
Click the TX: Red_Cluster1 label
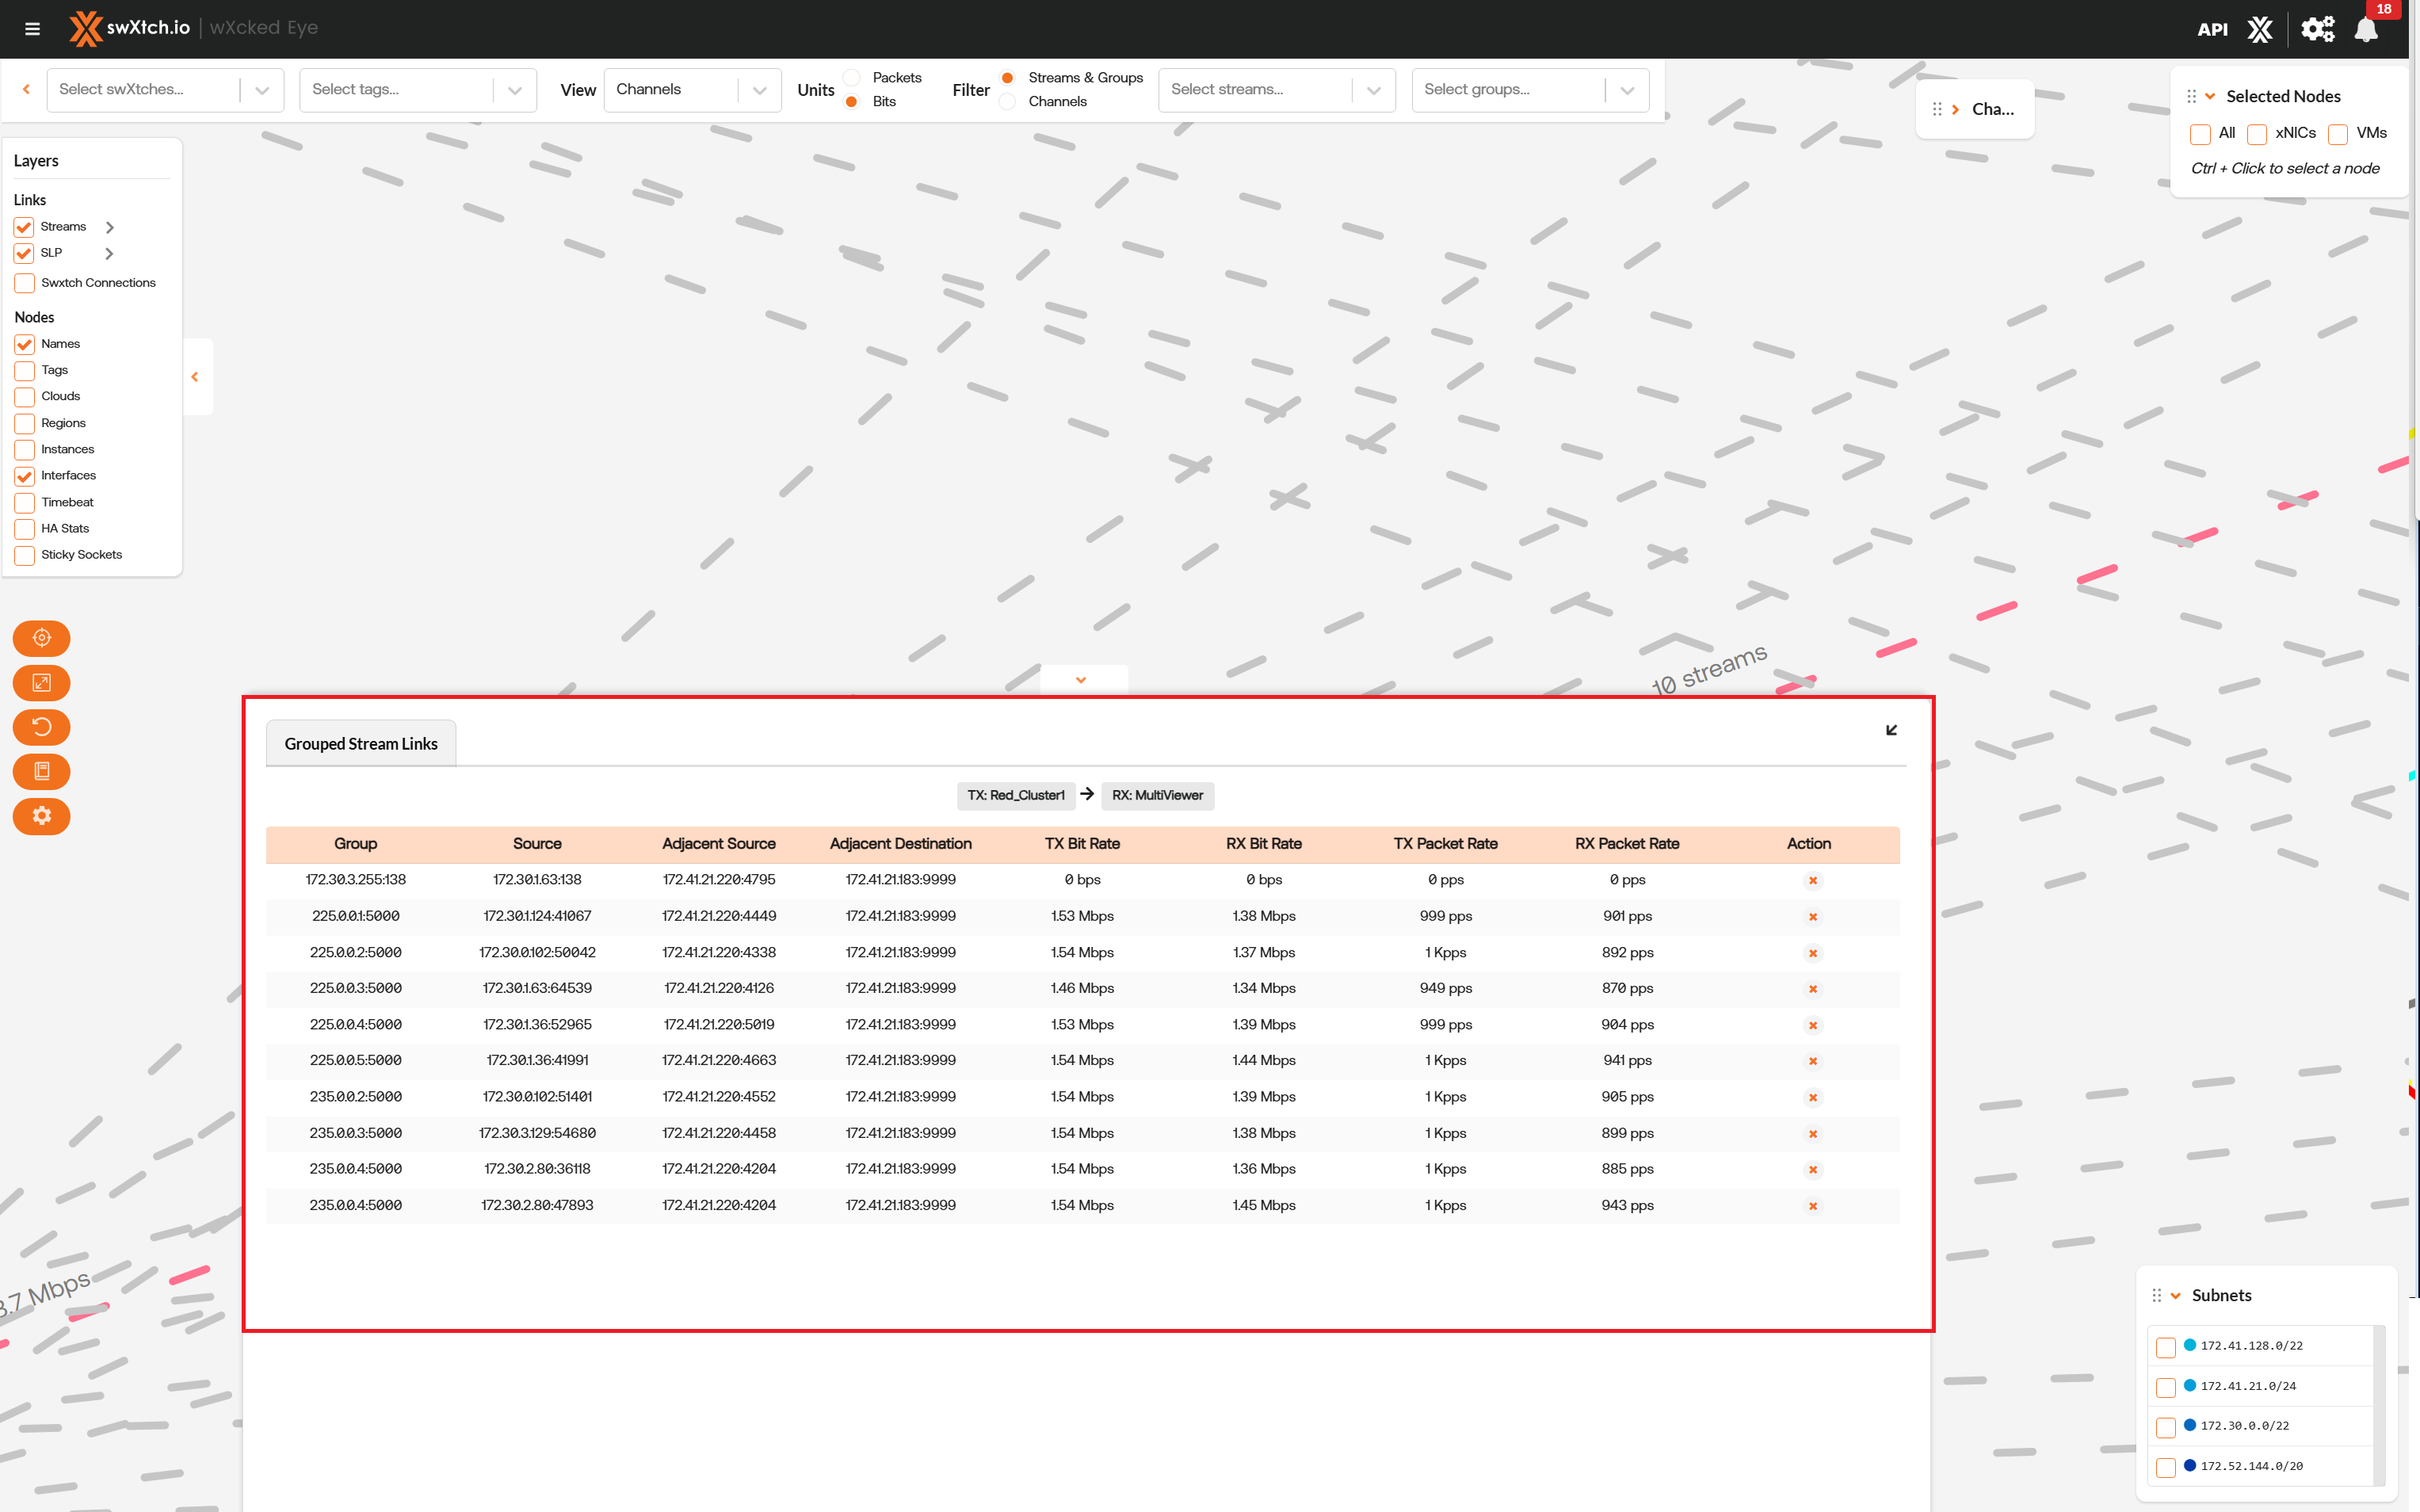[x=1015, y=795]
